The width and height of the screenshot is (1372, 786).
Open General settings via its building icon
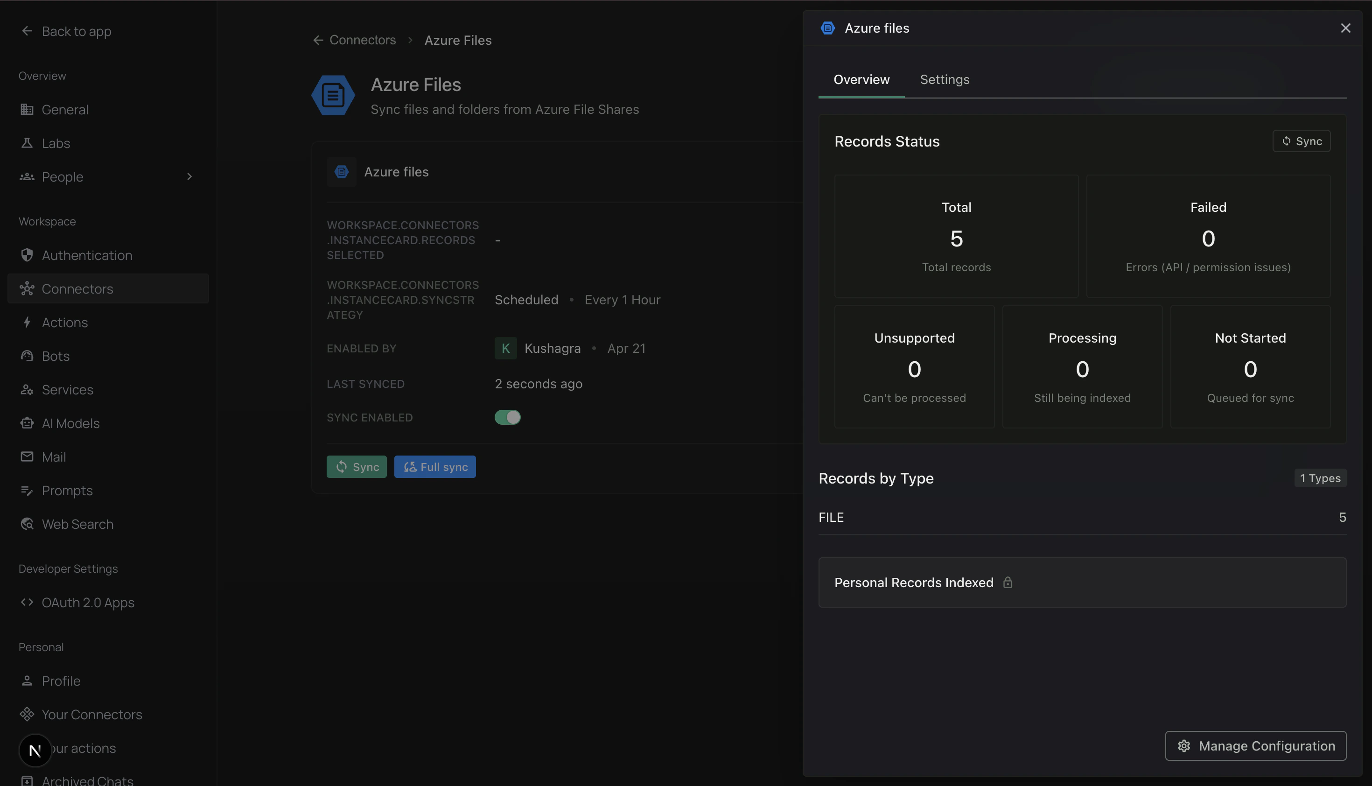coord(27,110)
